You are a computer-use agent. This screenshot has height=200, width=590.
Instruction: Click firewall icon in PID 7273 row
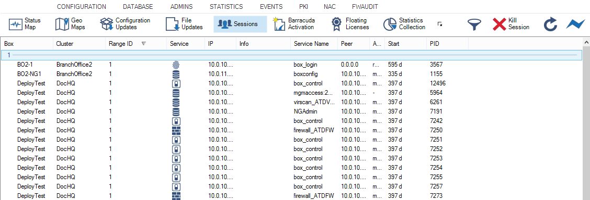(x=176, y=196)
